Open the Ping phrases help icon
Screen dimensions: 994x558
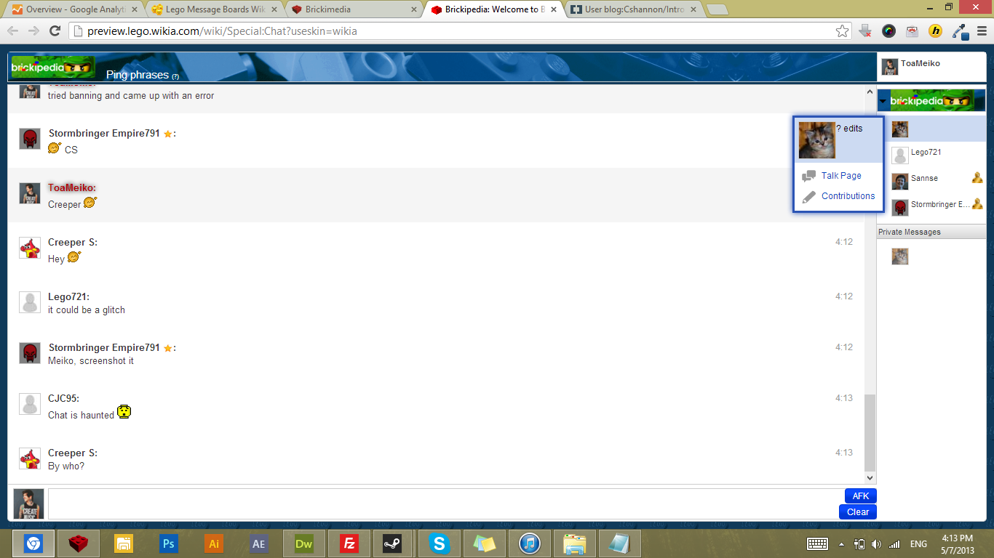(175, 76)
